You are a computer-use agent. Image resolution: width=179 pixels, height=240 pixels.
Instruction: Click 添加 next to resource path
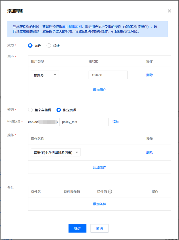pyautogui.click(x=116, y=122)
